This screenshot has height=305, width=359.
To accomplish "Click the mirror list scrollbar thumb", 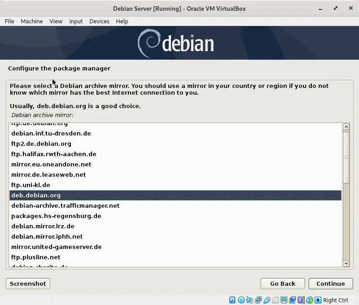I will (346, 157).
